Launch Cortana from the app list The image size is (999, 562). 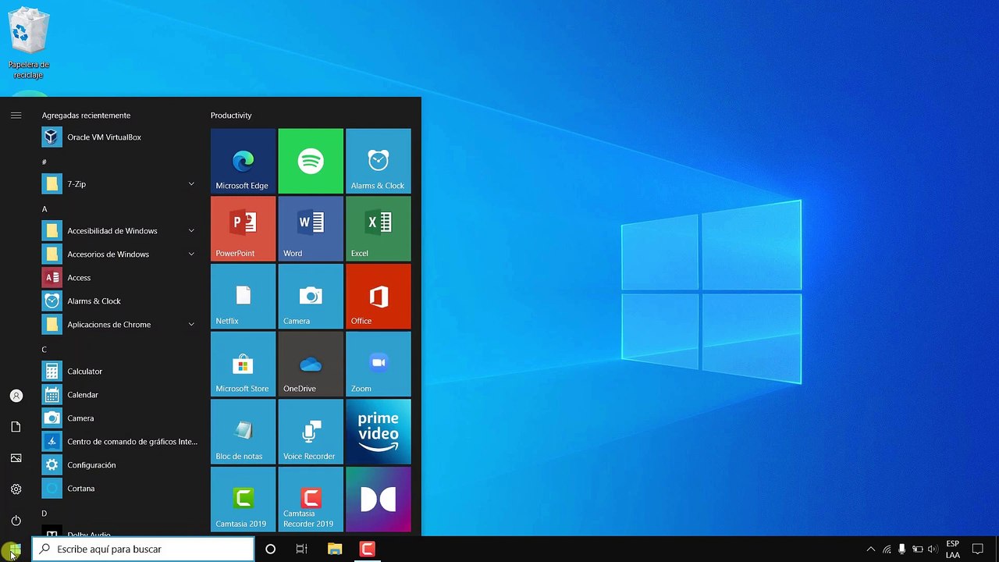coord(119,489)
